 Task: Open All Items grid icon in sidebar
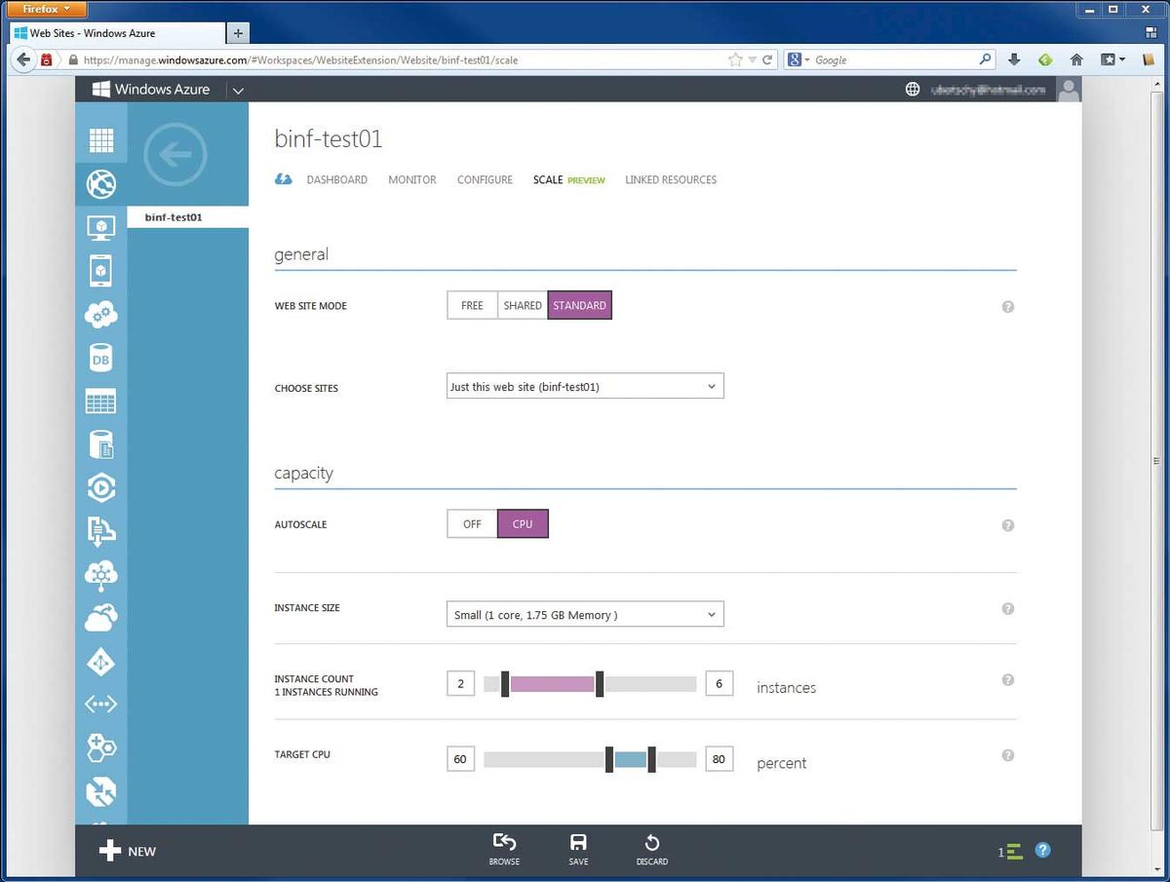tap(101, 140)
